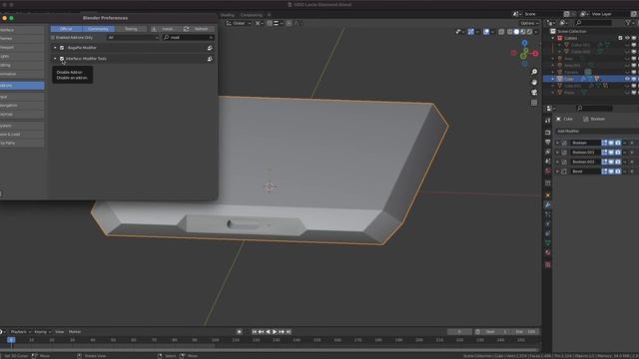Disable the Interface: Modifier Tools add-on checkbox

coord(62,59)
